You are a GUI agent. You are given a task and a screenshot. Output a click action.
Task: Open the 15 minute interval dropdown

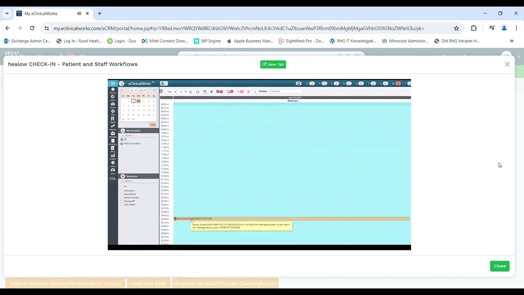(x=183, y=92)
